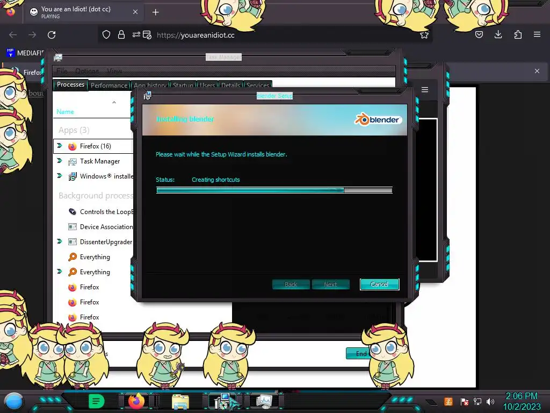Open File Explorer from the taskbar
The width and height of the screenshot is (550, 413).
click(x=180, y=402)
